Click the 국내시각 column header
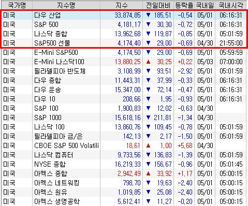Screen dimensions: 248x206 [231, 5]
